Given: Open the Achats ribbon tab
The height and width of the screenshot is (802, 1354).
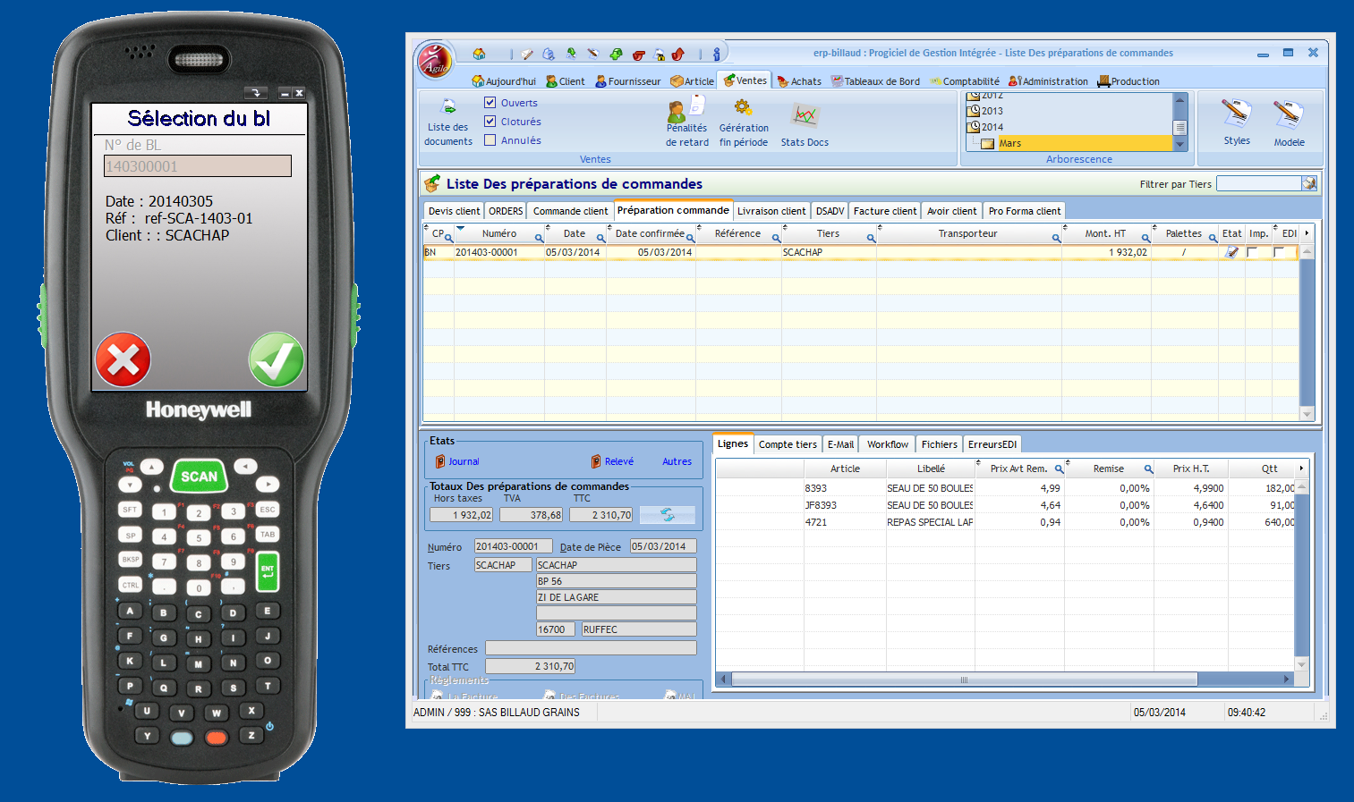Looking at the screenshot, I should (x=799, y=81).
